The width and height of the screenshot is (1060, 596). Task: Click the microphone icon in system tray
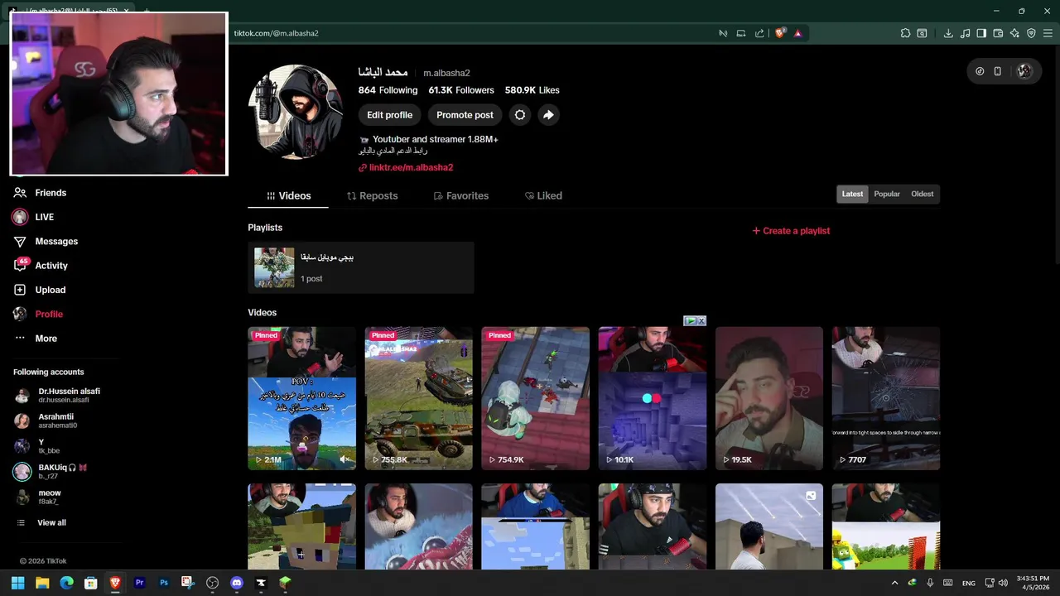(x=930, y=583)
